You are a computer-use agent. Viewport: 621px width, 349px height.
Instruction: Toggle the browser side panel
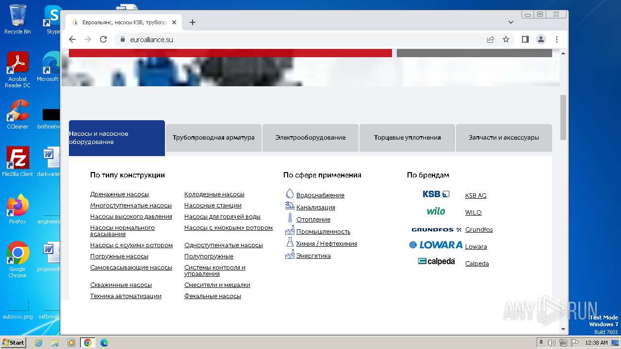click(525, 39)
